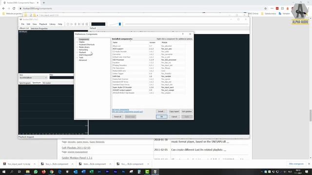Viewport: 312px width, 175px height.
Task: Open the 'Soft Playlists 2011-02-05' link on webpage
Action: [x=76, y=148]
